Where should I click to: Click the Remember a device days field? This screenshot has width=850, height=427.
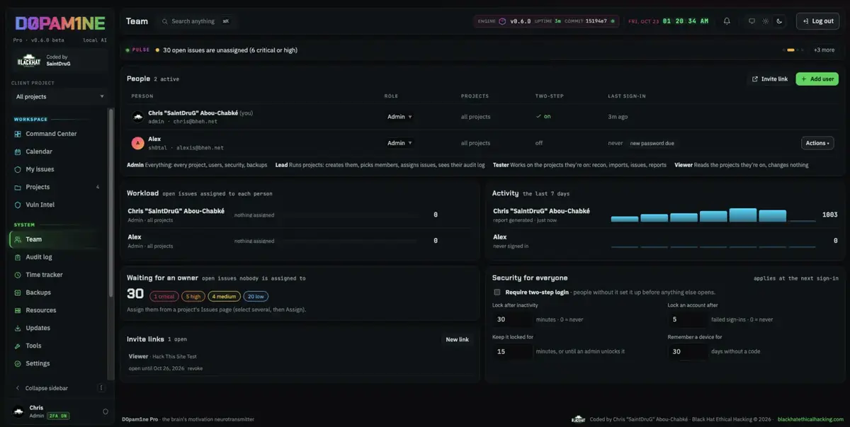688,351
